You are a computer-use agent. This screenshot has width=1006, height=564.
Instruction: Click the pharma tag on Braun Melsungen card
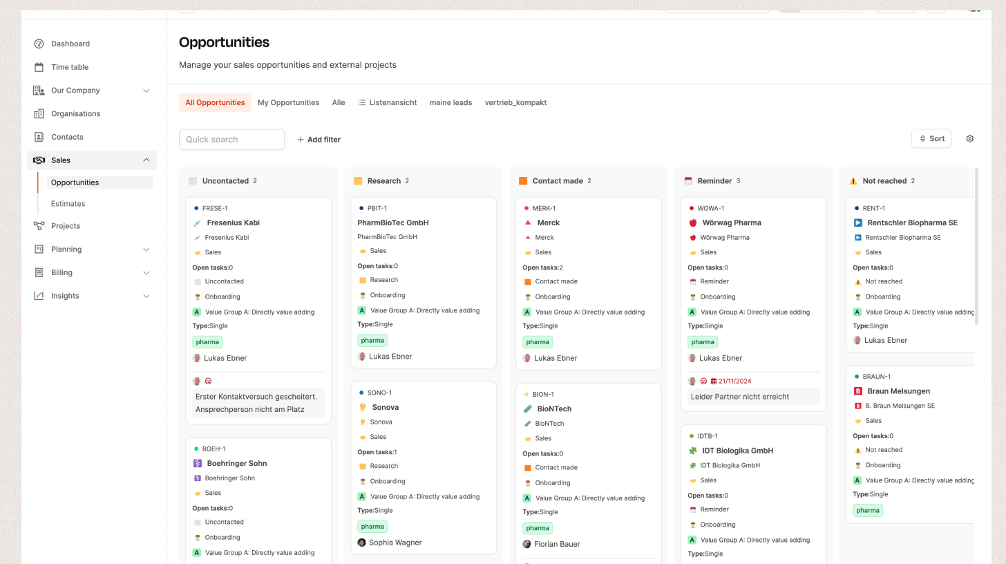click(868, 511)
